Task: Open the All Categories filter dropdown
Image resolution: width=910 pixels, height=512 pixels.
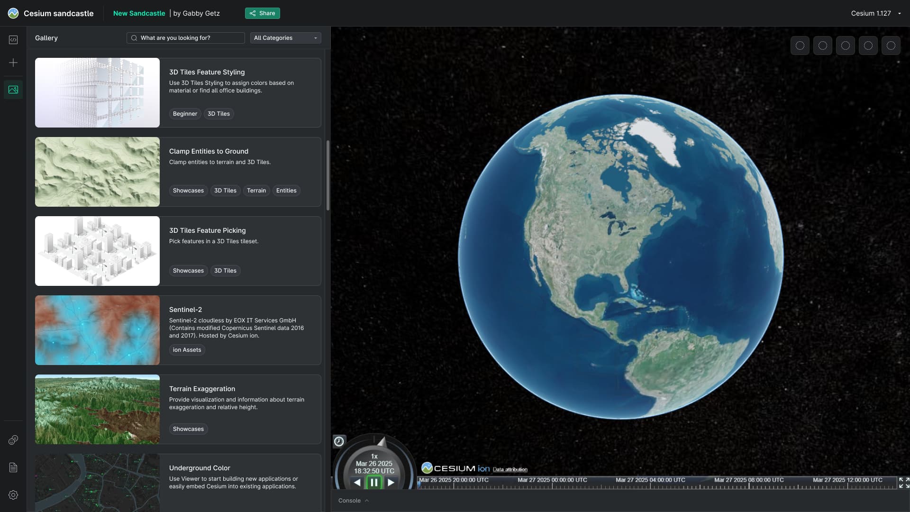Action: click(x=285, y=38)
